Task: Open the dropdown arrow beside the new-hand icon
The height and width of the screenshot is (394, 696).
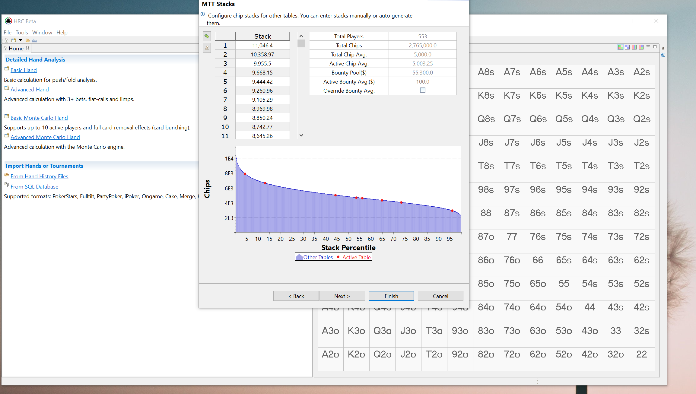Action: point(21,40)
